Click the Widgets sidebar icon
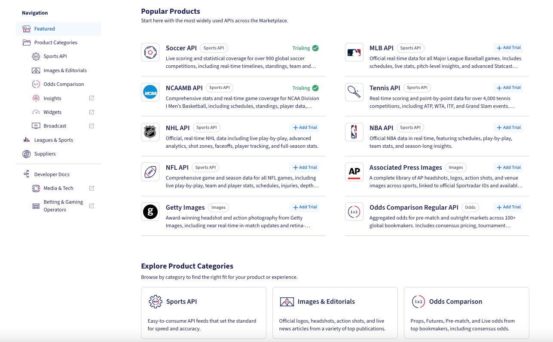This screenshot has width=553, height=342. pyautogui.click(x=36, y=112)
